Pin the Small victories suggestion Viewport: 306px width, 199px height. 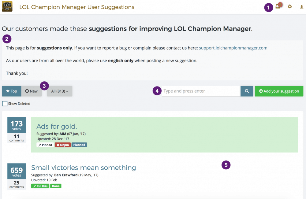(x=40, y=186)
